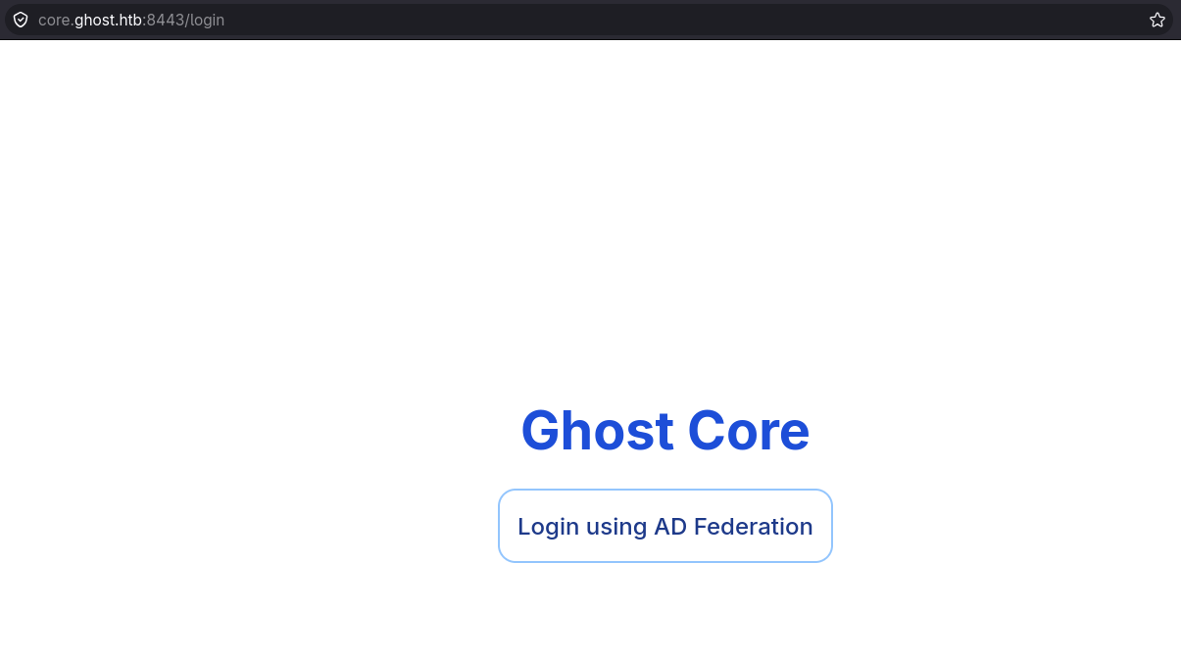Start AD Federation login flow
This screenshot has height=657, width=1181.
coord(665,526)
